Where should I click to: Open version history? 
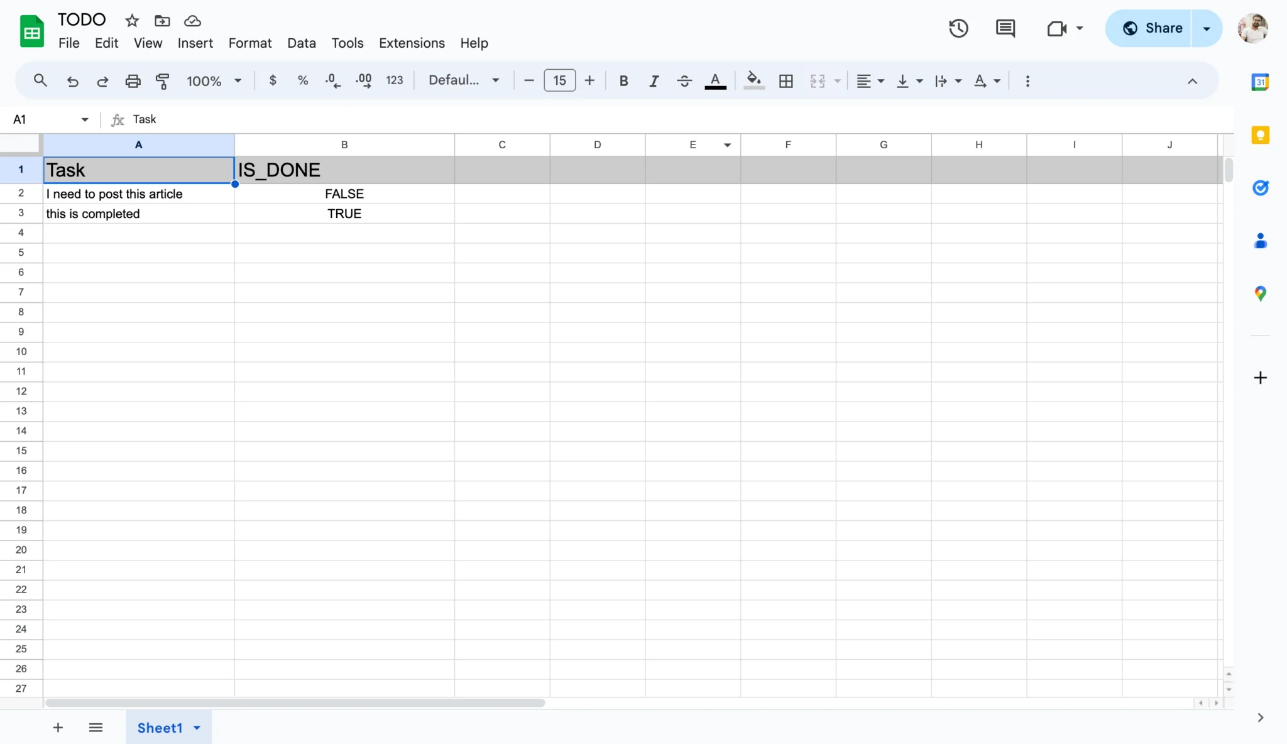[958, 28]
